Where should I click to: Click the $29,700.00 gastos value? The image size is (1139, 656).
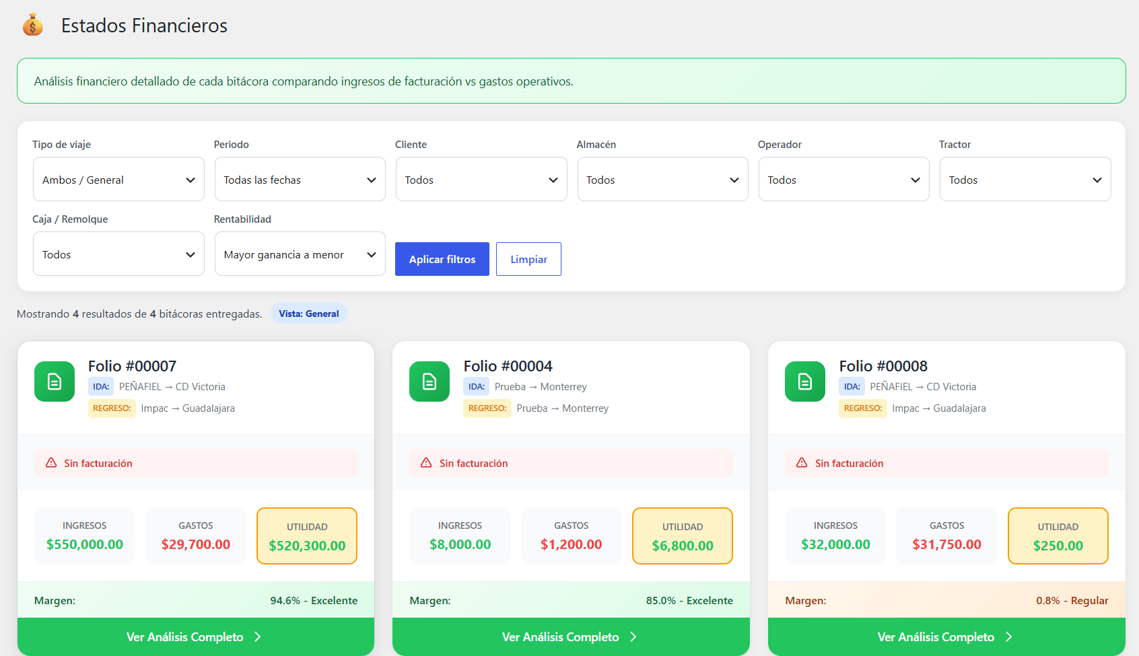196,544
